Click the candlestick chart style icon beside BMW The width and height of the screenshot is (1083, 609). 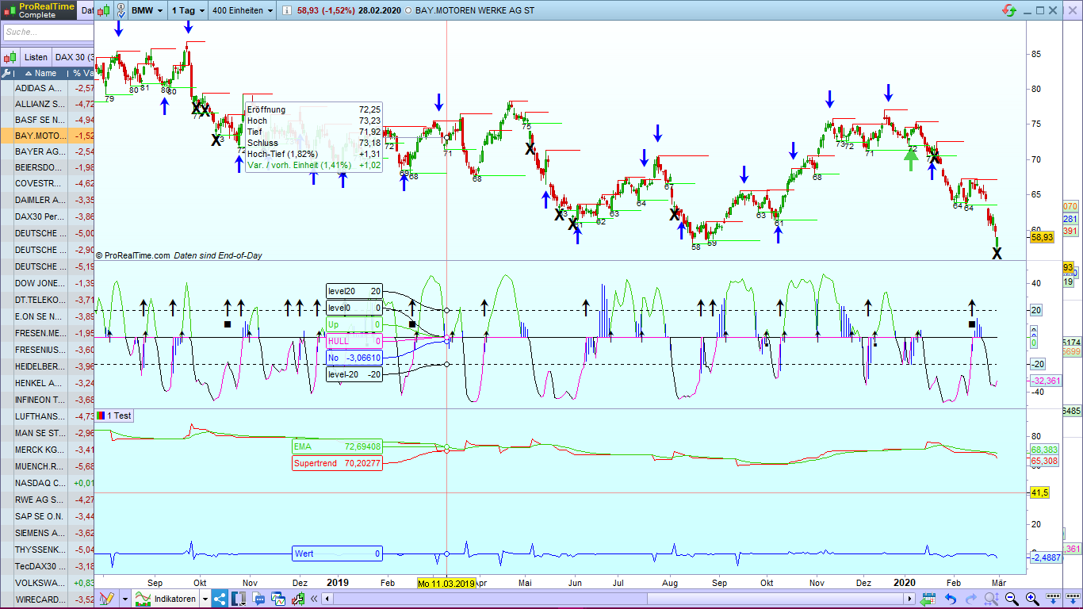(104, 11)
